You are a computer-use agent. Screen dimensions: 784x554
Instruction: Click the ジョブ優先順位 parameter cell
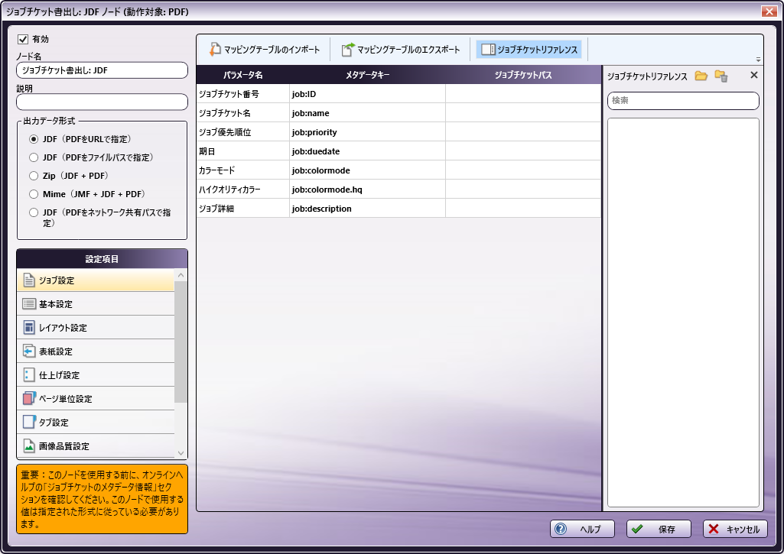click(x=243, y=132)
